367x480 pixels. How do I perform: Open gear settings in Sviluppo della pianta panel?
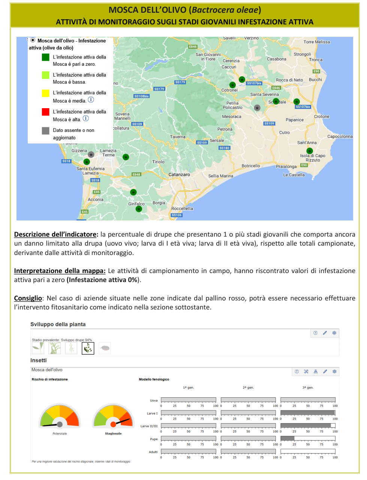click(x=334, y=333)
